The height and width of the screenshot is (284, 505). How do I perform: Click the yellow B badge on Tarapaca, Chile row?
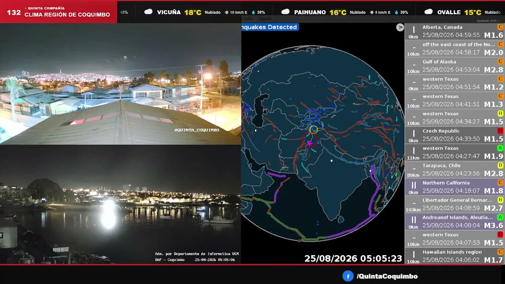point(500,165)
